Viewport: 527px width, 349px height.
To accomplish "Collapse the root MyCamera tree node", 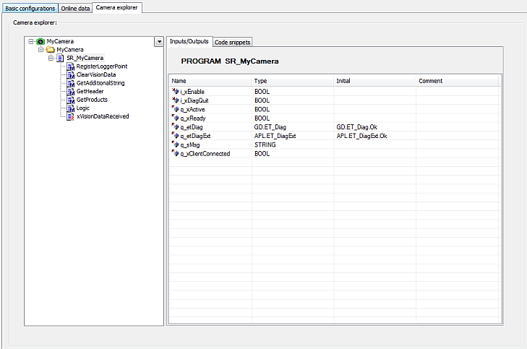I will (31, 42).
